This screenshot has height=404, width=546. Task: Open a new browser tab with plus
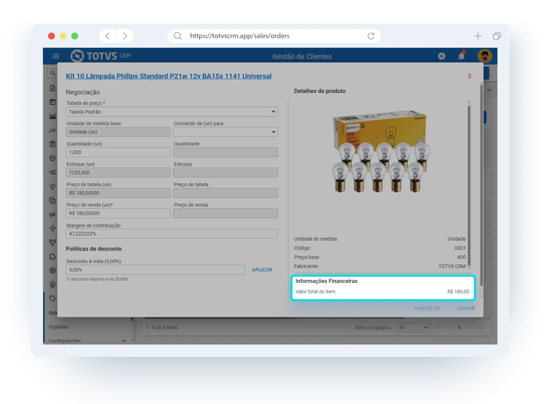[x=478, y=36]
